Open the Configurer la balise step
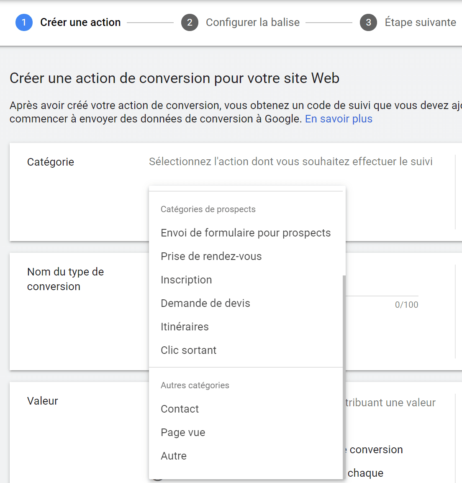Image resolution: width=462 pixels, height=483 pixels. (x=253, y=23)
